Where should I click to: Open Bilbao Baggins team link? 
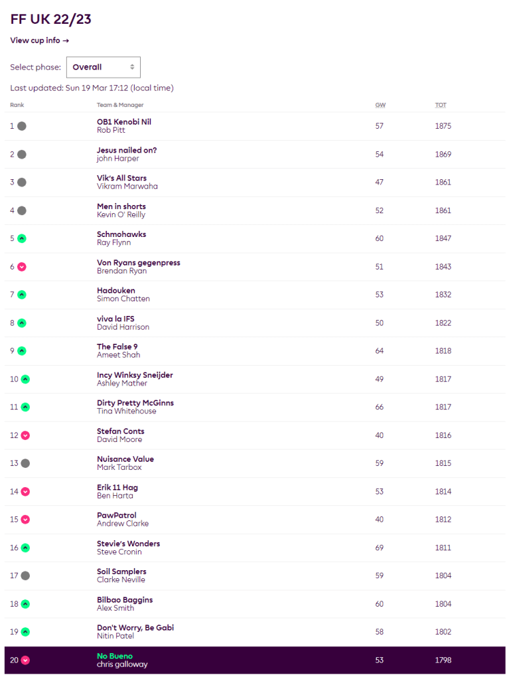click(x=125, y=600)
